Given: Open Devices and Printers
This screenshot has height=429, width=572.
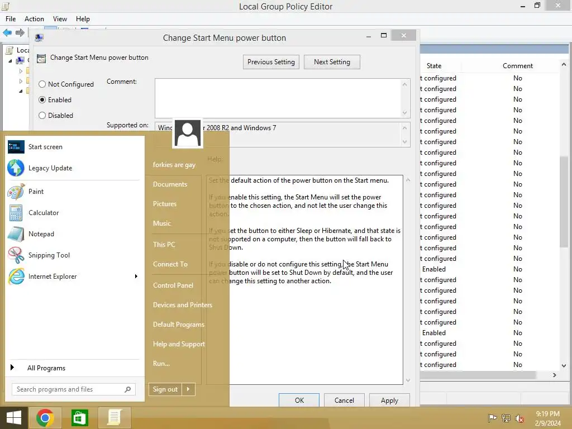Looking at the screenshot, I should pyautogui.click(x=183, y=305).
